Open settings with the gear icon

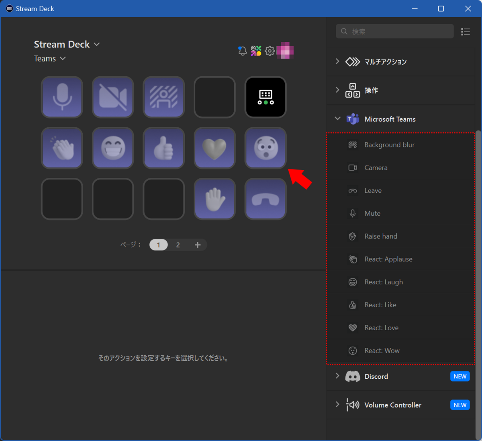pyautogui.click(x=270, y=51)
